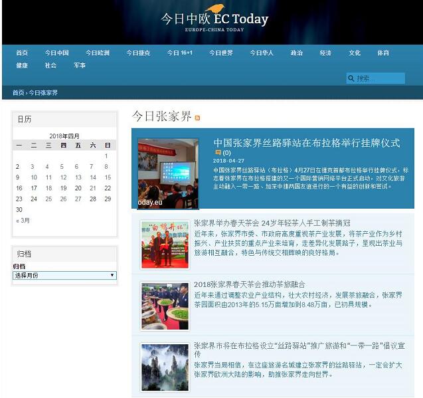Select the 今日 16+1 menu item

[179, 52]
